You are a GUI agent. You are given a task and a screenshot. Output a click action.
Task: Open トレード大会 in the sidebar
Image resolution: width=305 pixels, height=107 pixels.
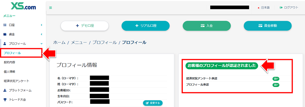click(x=17, y=100)
